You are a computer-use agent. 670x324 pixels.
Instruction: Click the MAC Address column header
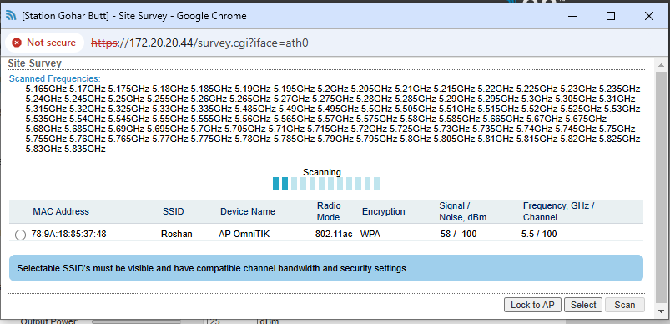tap(61, 211)
